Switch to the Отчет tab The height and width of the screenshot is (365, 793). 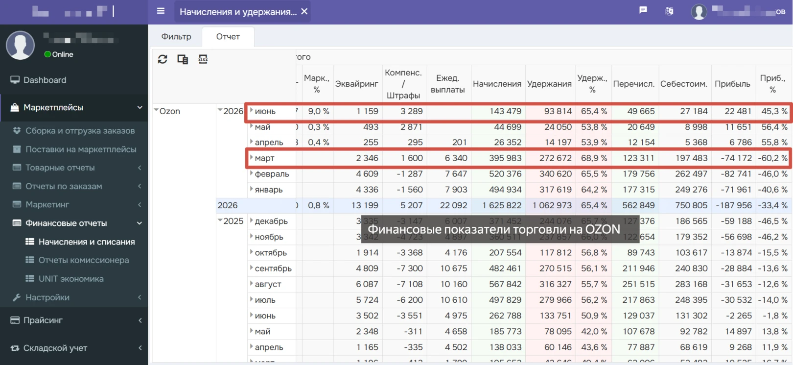tap(228, 37)
